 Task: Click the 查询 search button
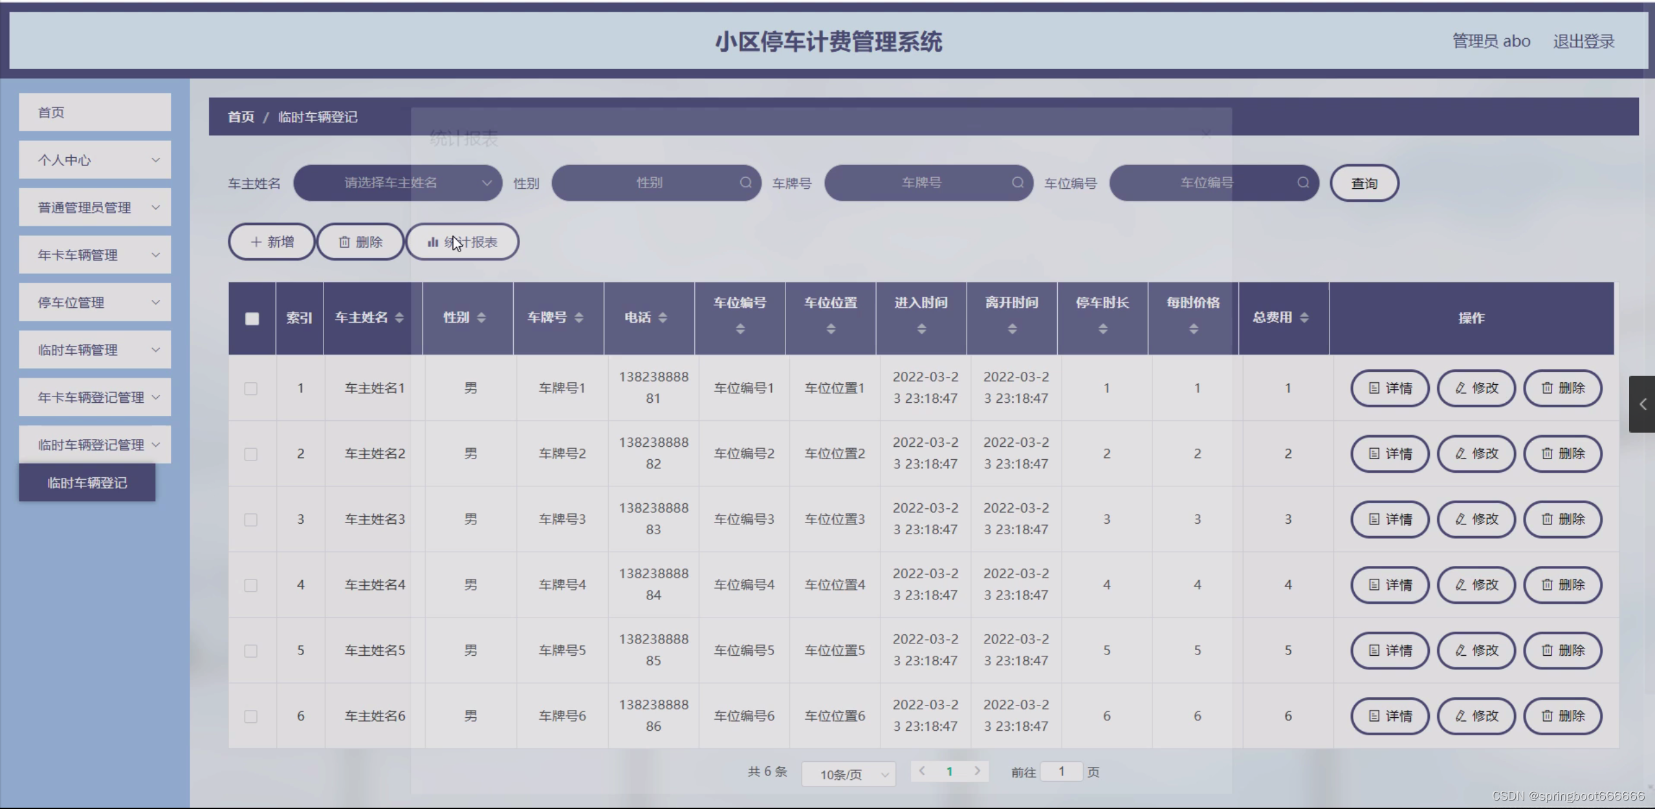1364,184
